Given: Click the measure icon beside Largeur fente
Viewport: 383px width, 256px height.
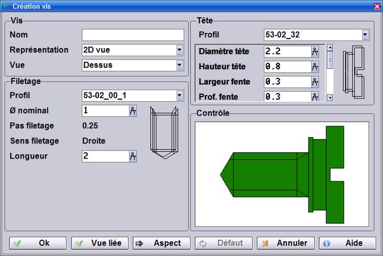Looking at the screenshot, I should point(315,82).
